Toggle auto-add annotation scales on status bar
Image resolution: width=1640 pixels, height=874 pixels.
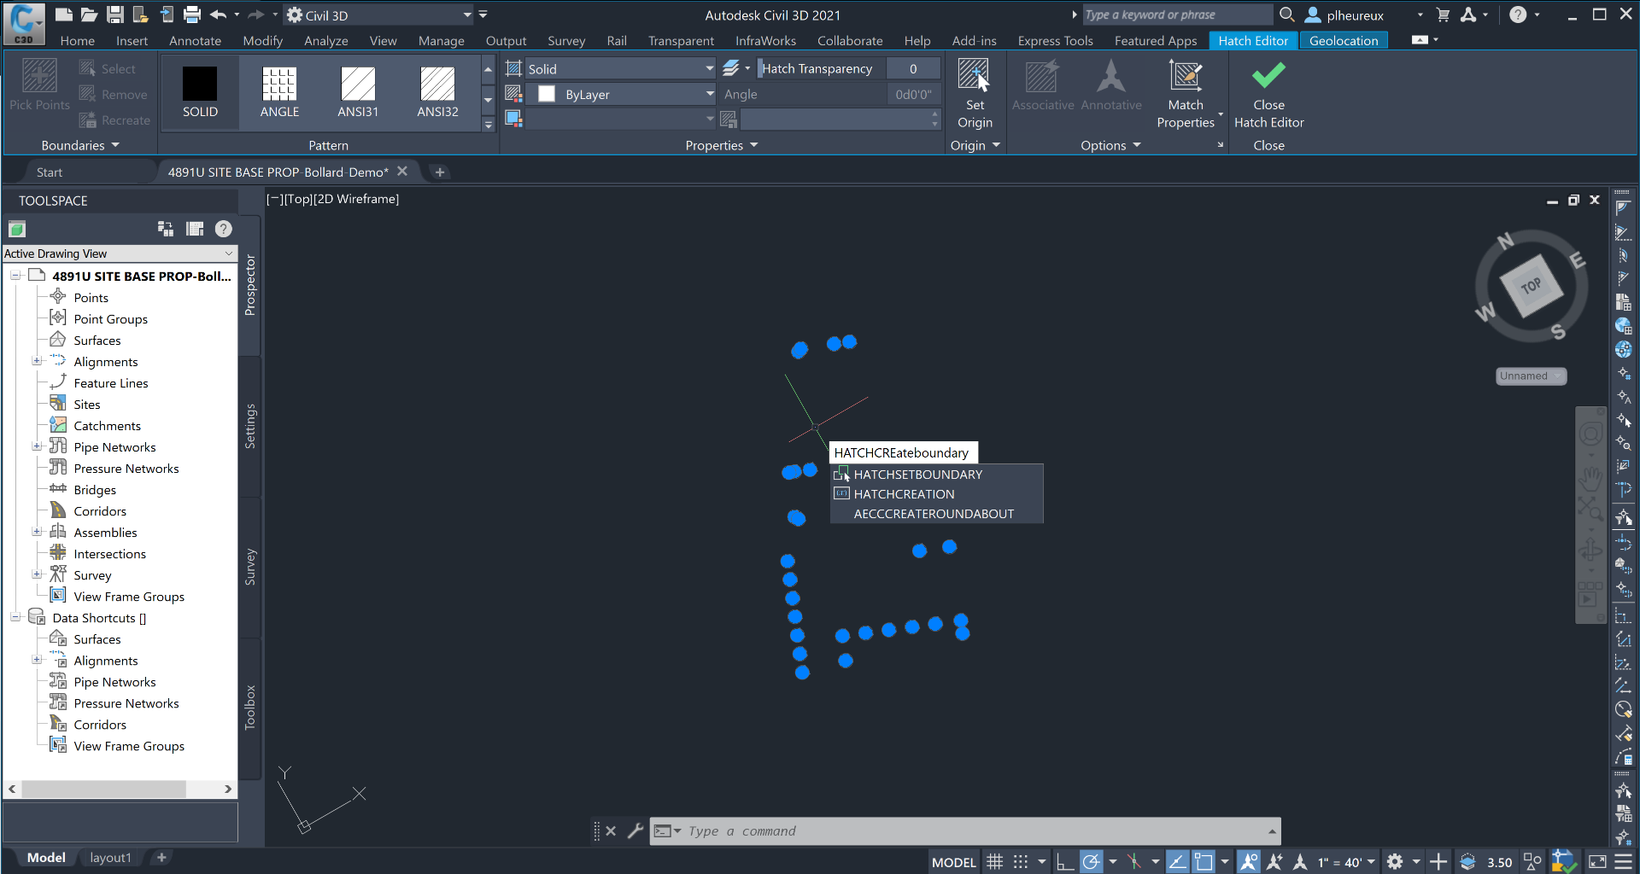pos(1274,862)
